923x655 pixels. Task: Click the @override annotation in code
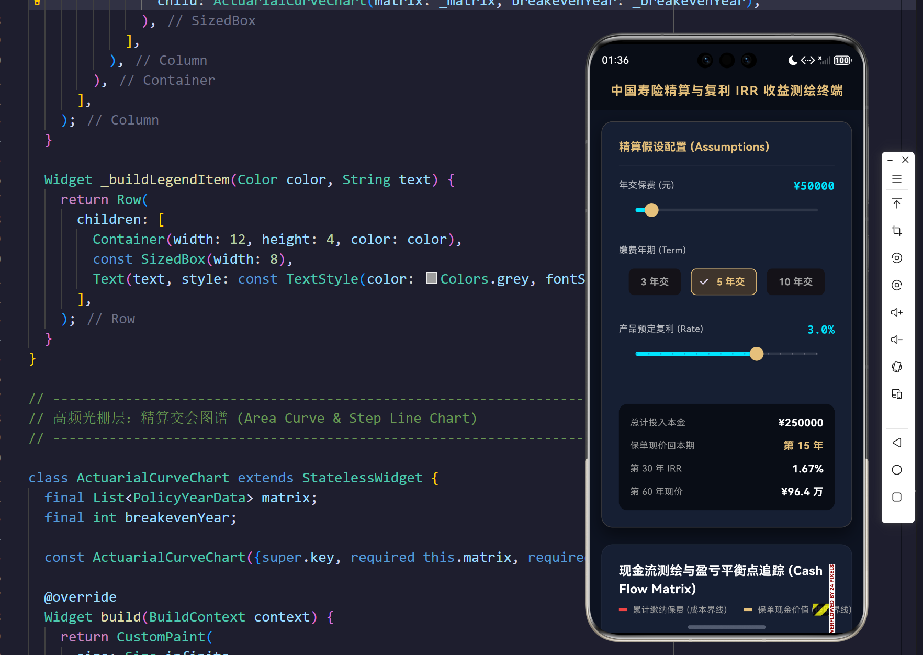[x=81, y=597]
